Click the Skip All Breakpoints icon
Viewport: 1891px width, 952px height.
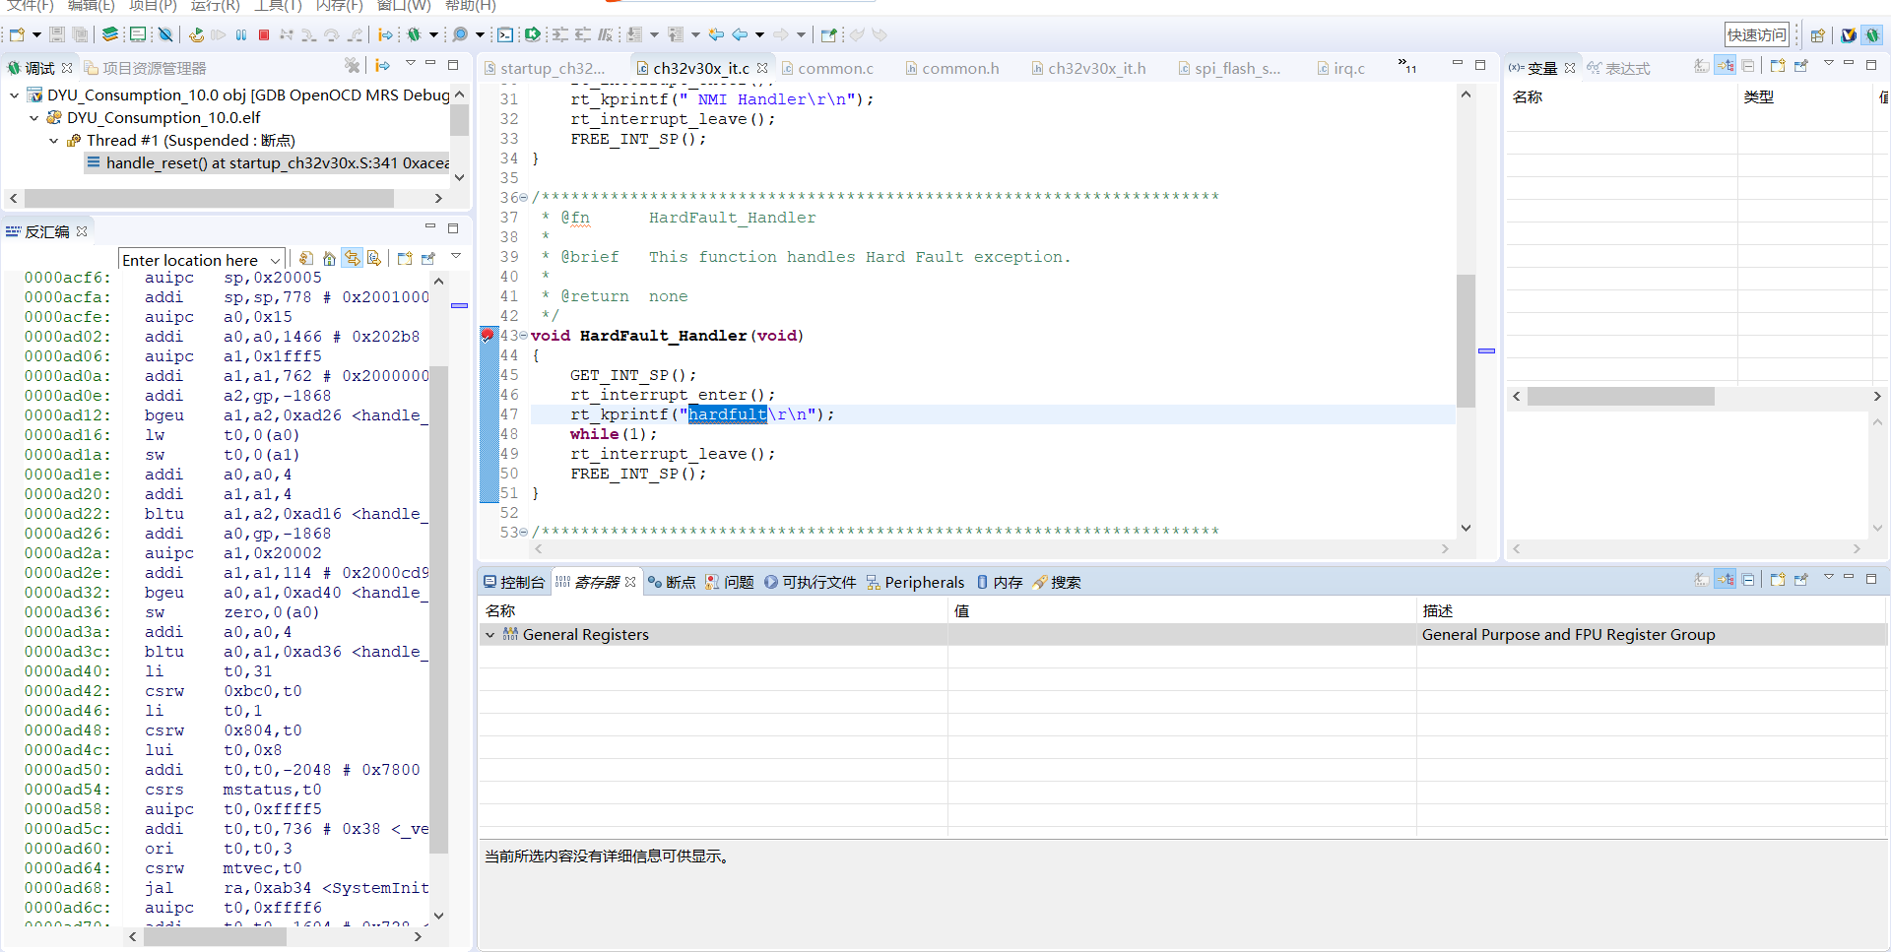[x=165, y=35]
